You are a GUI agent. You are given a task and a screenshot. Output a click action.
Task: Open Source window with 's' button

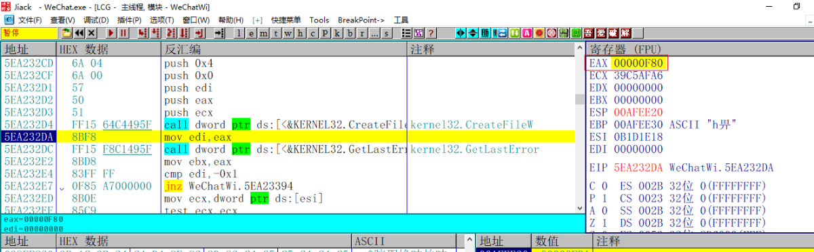pos(386,33)
